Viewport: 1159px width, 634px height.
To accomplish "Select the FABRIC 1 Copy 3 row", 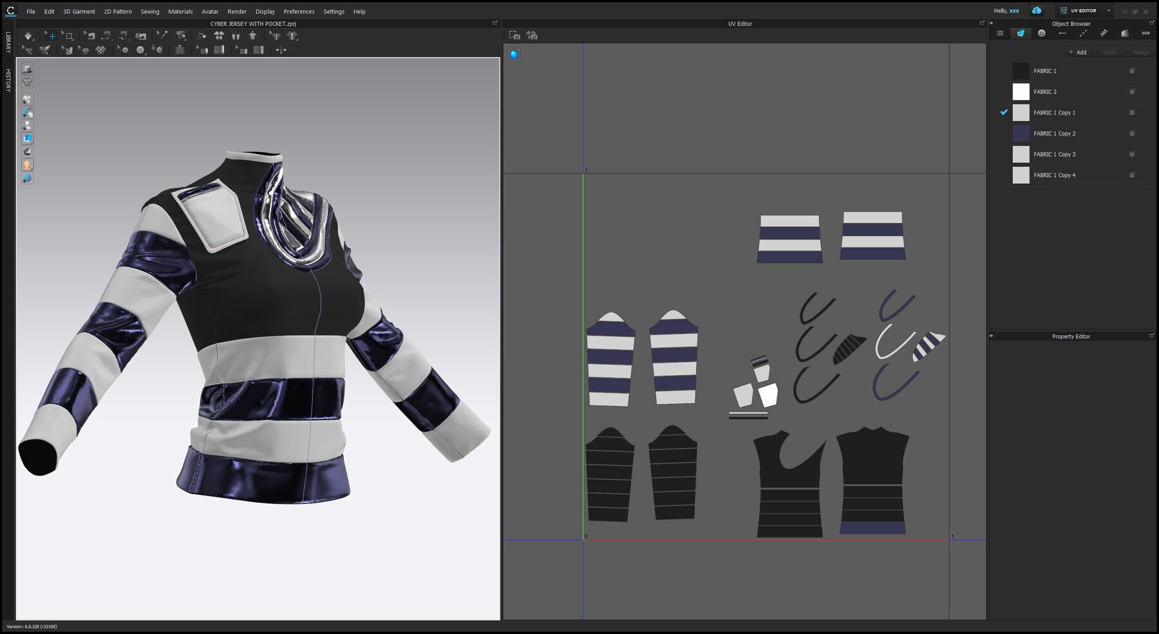I will click(x=1072, y=154).
